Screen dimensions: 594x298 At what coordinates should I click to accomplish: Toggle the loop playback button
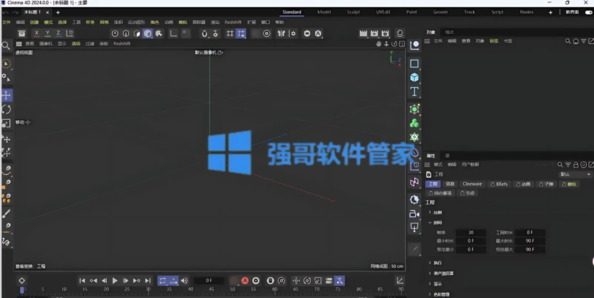point(163,281)
